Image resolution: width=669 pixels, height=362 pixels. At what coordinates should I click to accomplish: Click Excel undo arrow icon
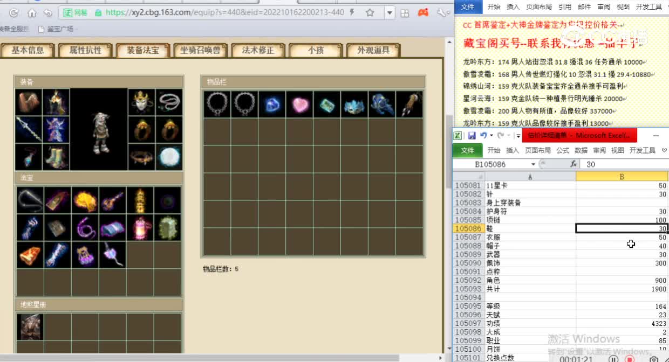pyautogui.click(x=483, y=136)
